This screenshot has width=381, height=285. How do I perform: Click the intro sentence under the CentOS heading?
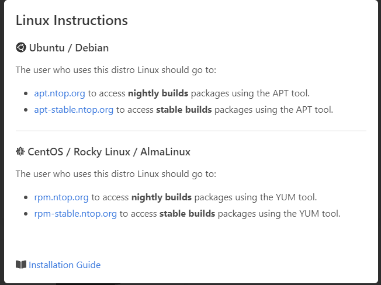click(x=116, y=174)
